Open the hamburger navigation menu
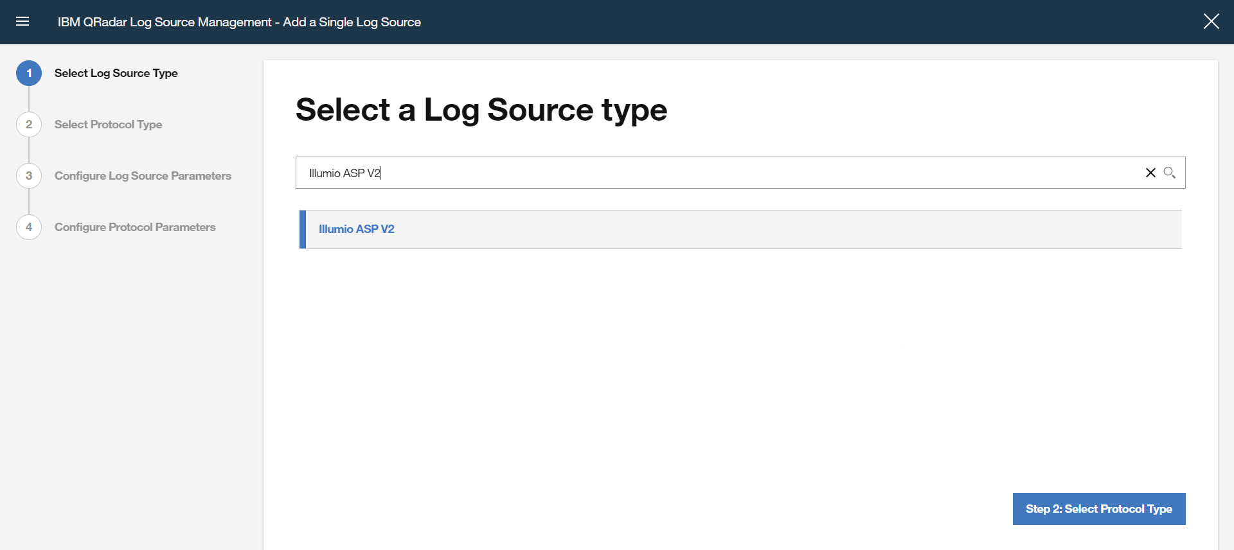Image resolution: width=1234 pixels, height=550 pixels. coord(22,22)
